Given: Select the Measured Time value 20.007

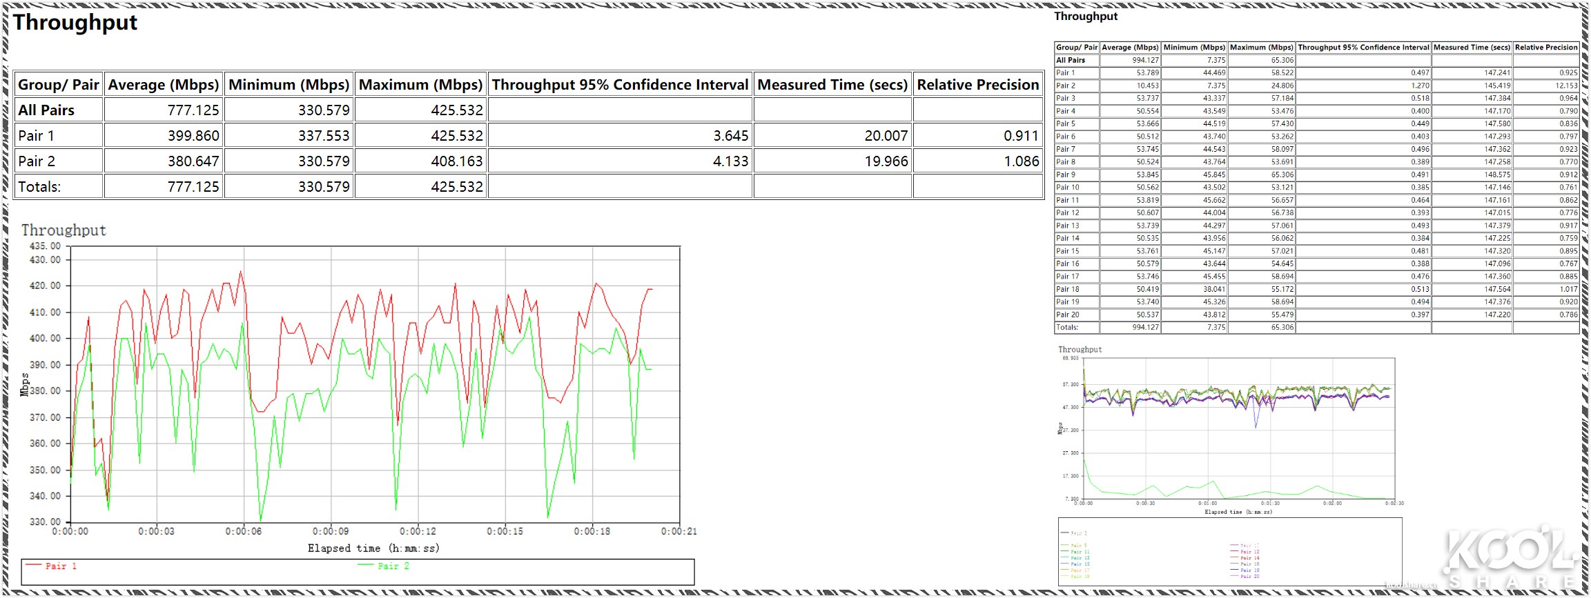Looking at the screenshot, I should click(886, 136).
